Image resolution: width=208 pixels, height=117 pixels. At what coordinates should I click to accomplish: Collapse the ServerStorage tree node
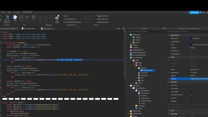tap(128, 58)
